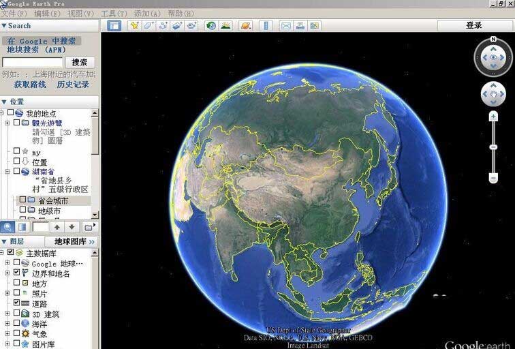The height and width of the screenshot is (349, 515).
Task: Click the print icon in toolbar
Action: click(300, 26)
